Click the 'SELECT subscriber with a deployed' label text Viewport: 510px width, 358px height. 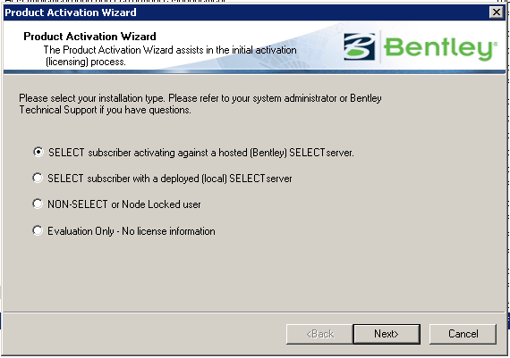pyautogui.click(x=170, y=179)
